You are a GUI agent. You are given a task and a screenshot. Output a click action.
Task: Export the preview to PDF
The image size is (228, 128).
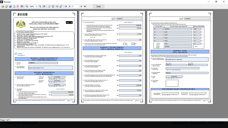(18, 6)
